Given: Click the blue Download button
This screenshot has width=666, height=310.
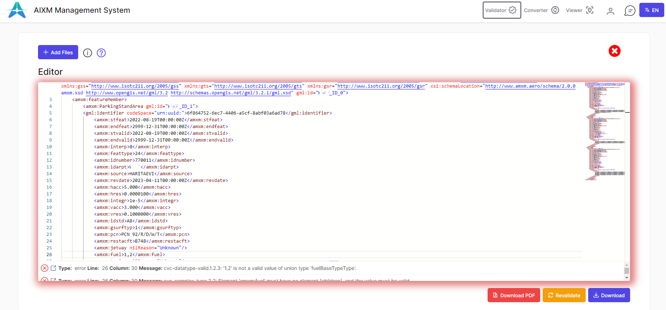Looking at the screenshot, I should pos(609,295).
